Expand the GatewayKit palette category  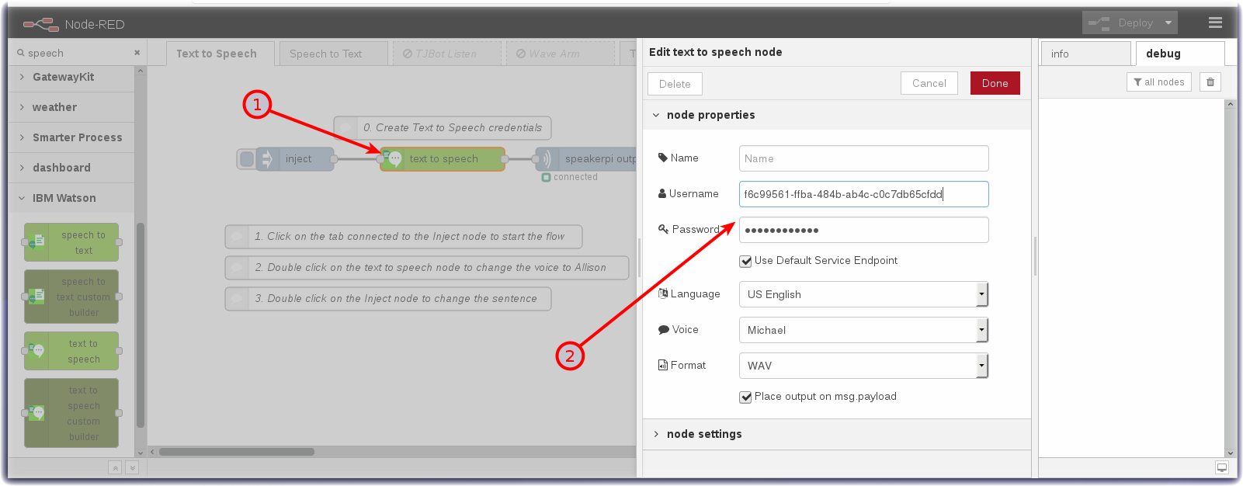coord(71,77)
